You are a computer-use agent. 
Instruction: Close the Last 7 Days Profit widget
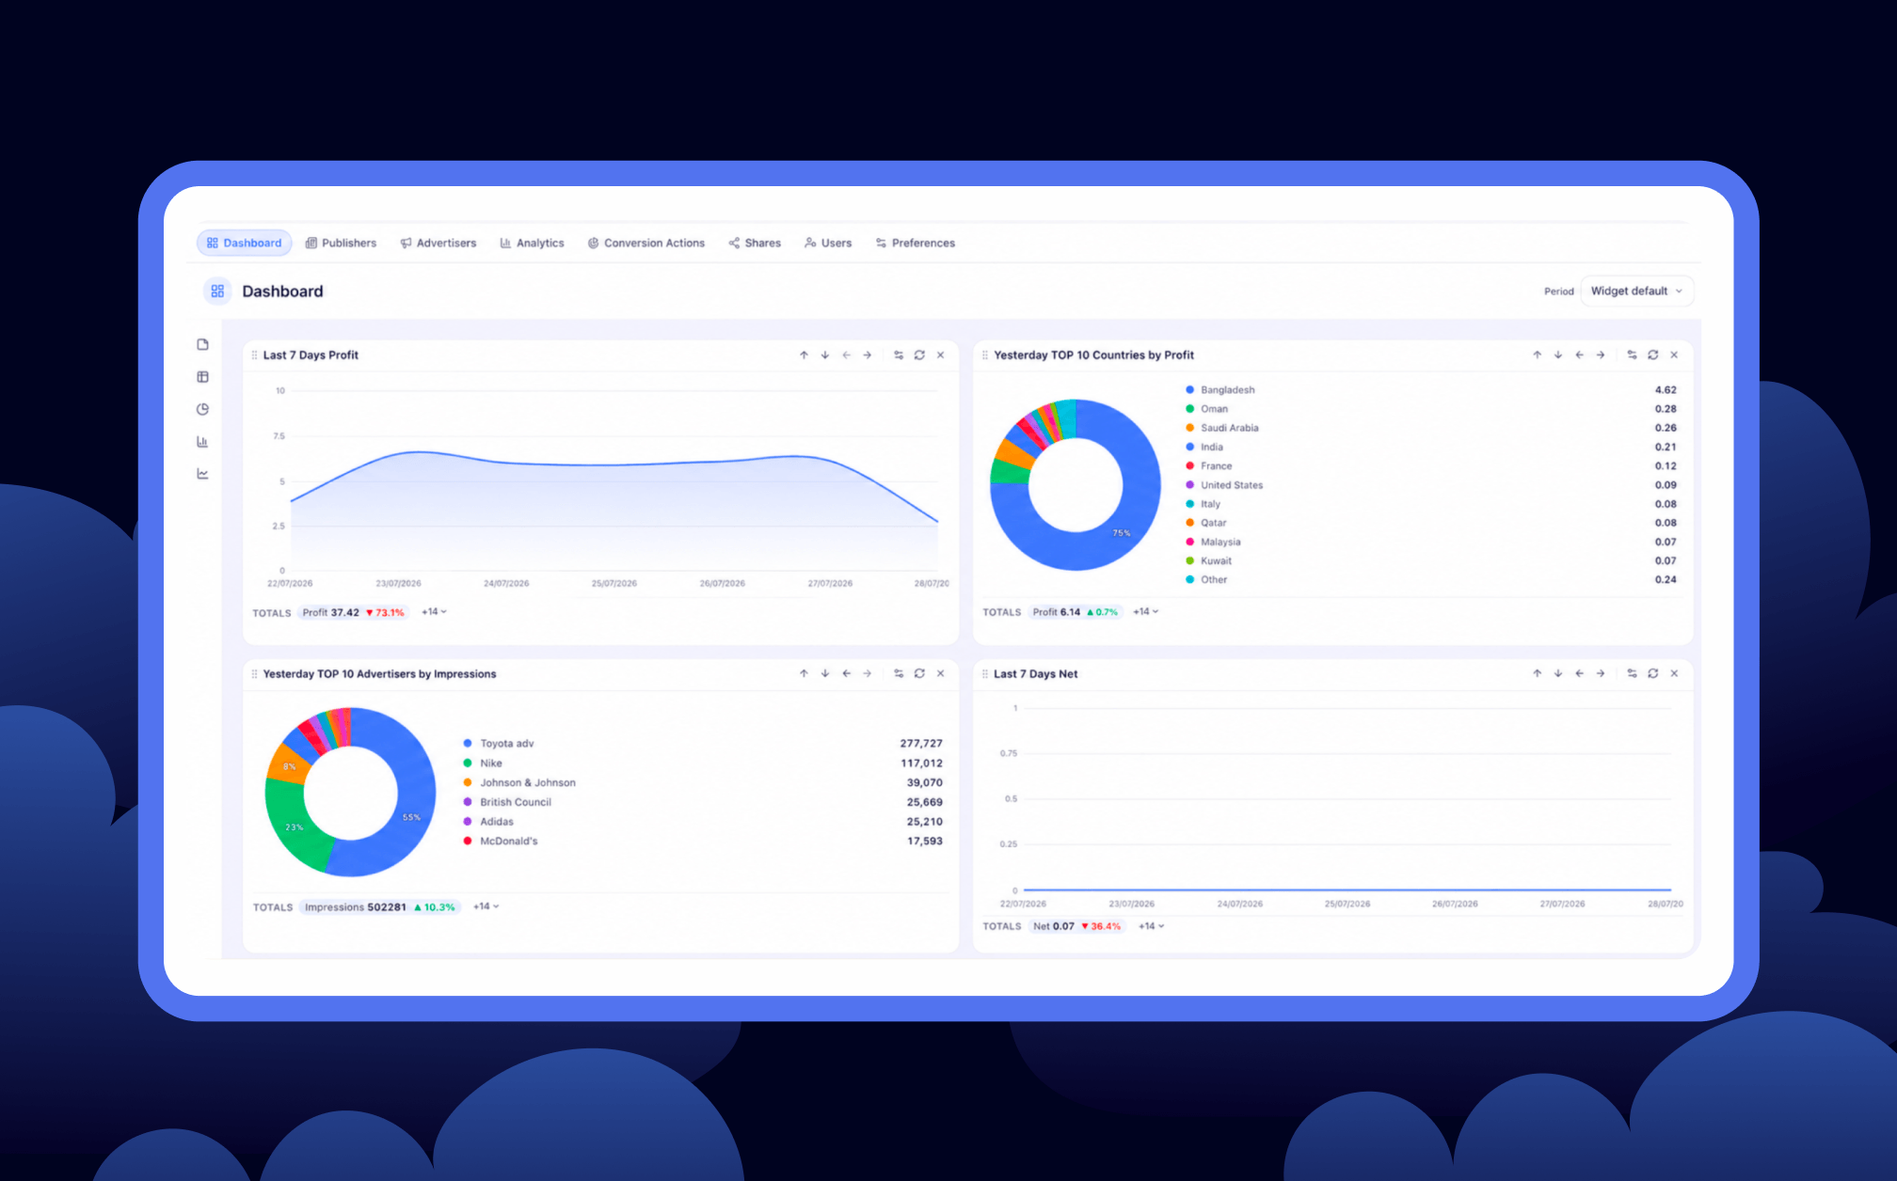(x=941, y=354)
